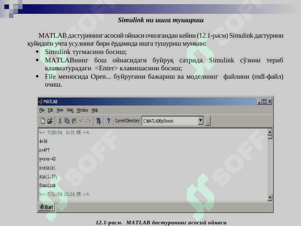Click the MATLAB title bar text
Viewport: 301px width, 226px height.
[51, 102]
